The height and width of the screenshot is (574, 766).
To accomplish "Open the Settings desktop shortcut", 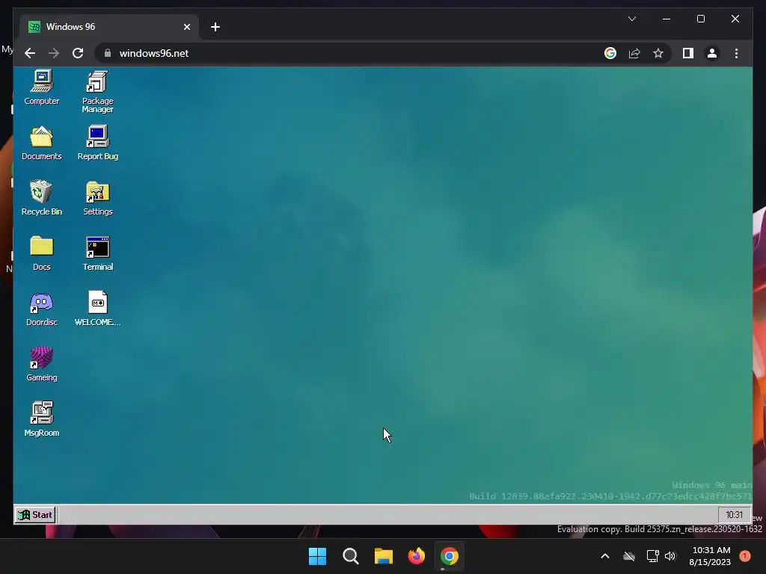I will click(x=98, y=198).
